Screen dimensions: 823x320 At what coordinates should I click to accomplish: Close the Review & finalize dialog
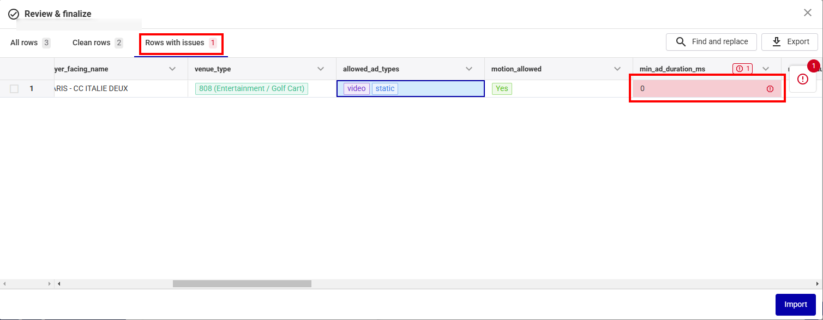click(x=808, y=13)
